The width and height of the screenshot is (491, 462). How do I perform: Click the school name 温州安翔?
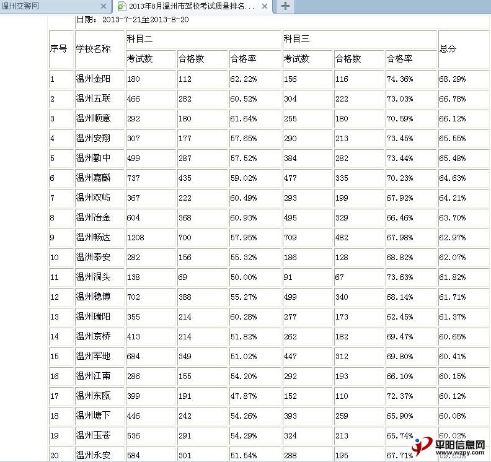point(94,138)
